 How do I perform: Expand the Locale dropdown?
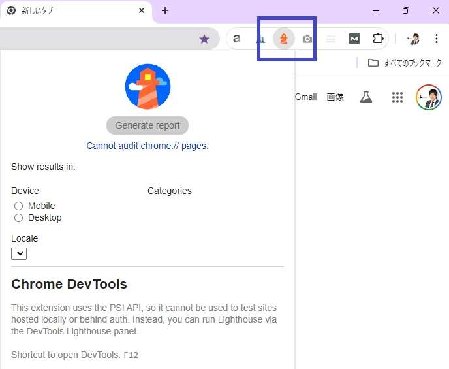[x=19, y=254]
